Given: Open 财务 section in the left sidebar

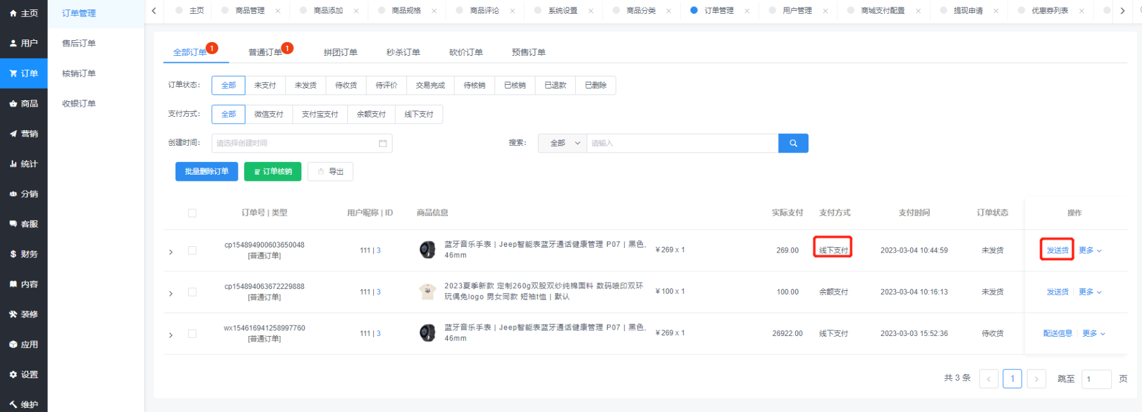Looking at the screenshot, I should coord(24,254).
